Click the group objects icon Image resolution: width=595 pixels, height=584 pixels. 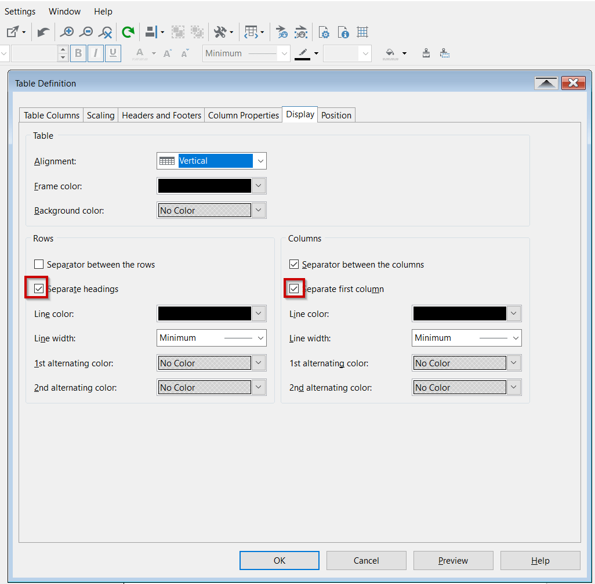(178, 32)
